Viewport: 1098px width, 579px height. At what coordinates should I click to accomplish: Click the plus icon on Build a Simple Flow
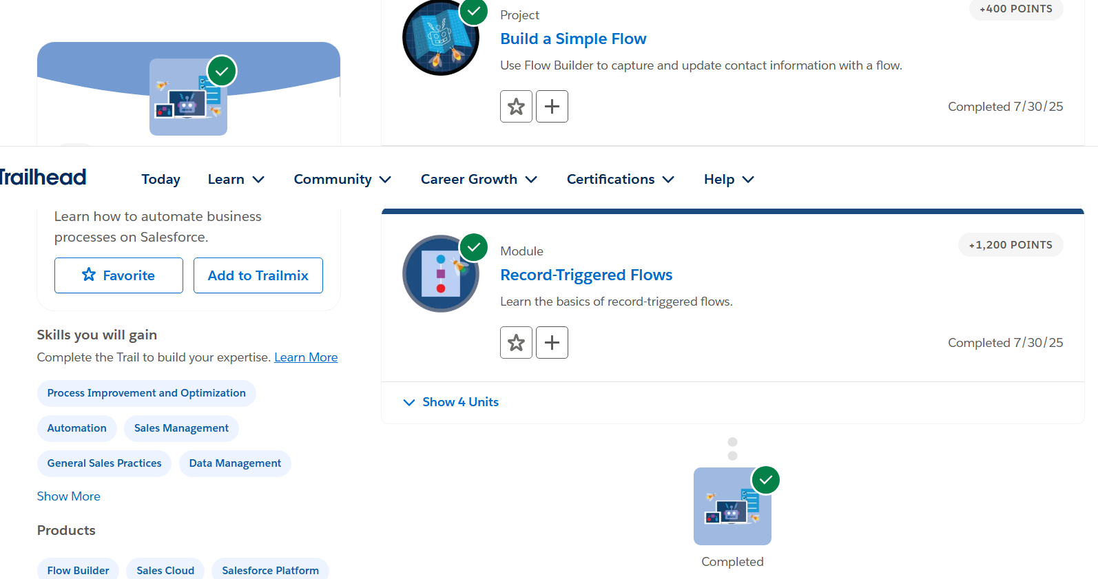point(552,106)
